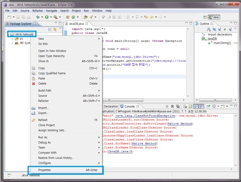Click Run As in the context menu

[x=66, y=137]
